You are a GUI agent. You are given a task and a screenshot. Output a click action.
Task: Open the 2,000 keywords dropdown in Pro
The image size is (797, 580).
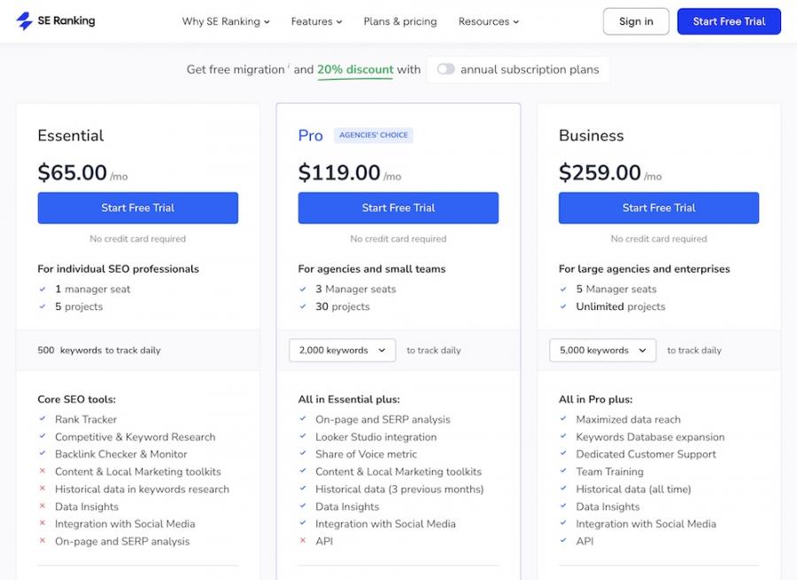[341, 350]
